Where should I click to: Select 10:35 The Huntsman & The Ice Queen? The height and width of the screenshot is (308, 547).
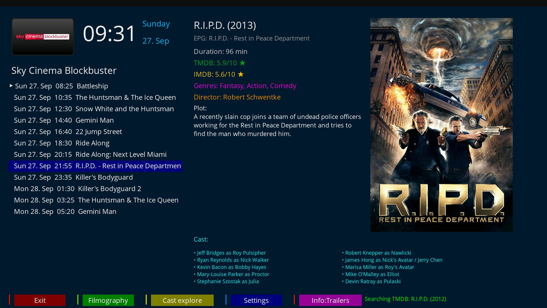(x=95, y=98)
